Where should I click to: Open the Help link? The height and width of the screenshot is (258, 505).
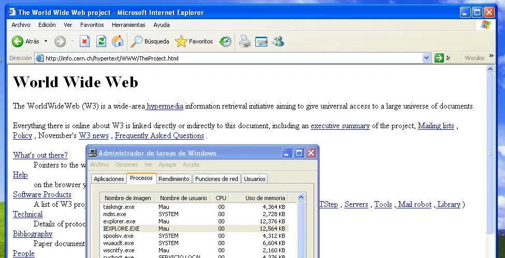tap(20, 175)
